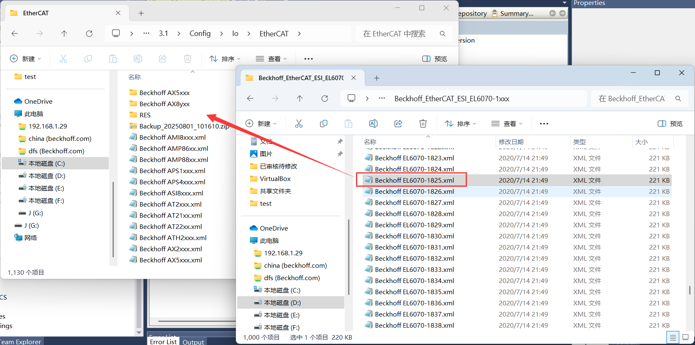Open 新建 dropdown in EtherCAT window
The height and width of the screenshot is (345, 695).
click(26, 59)
